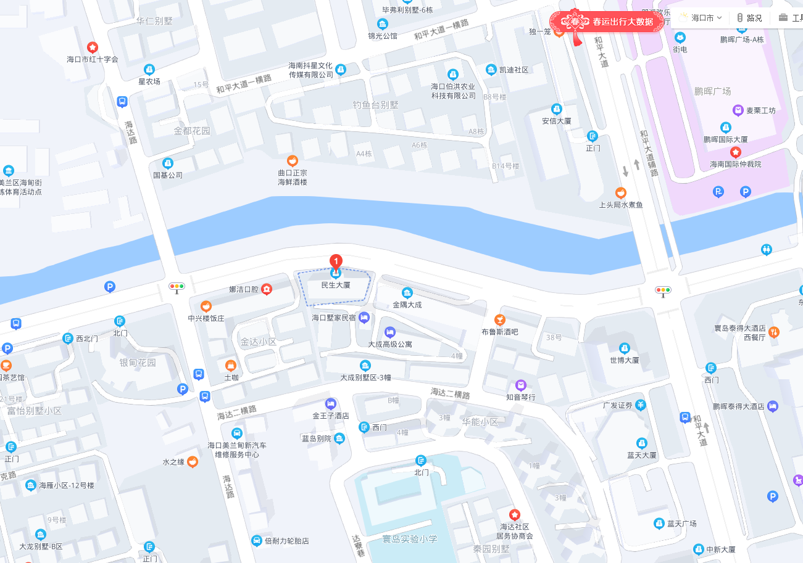Select the 知音琴行 purple shop icon
This screenshot has width=803, height=563.
click(521, 385)
